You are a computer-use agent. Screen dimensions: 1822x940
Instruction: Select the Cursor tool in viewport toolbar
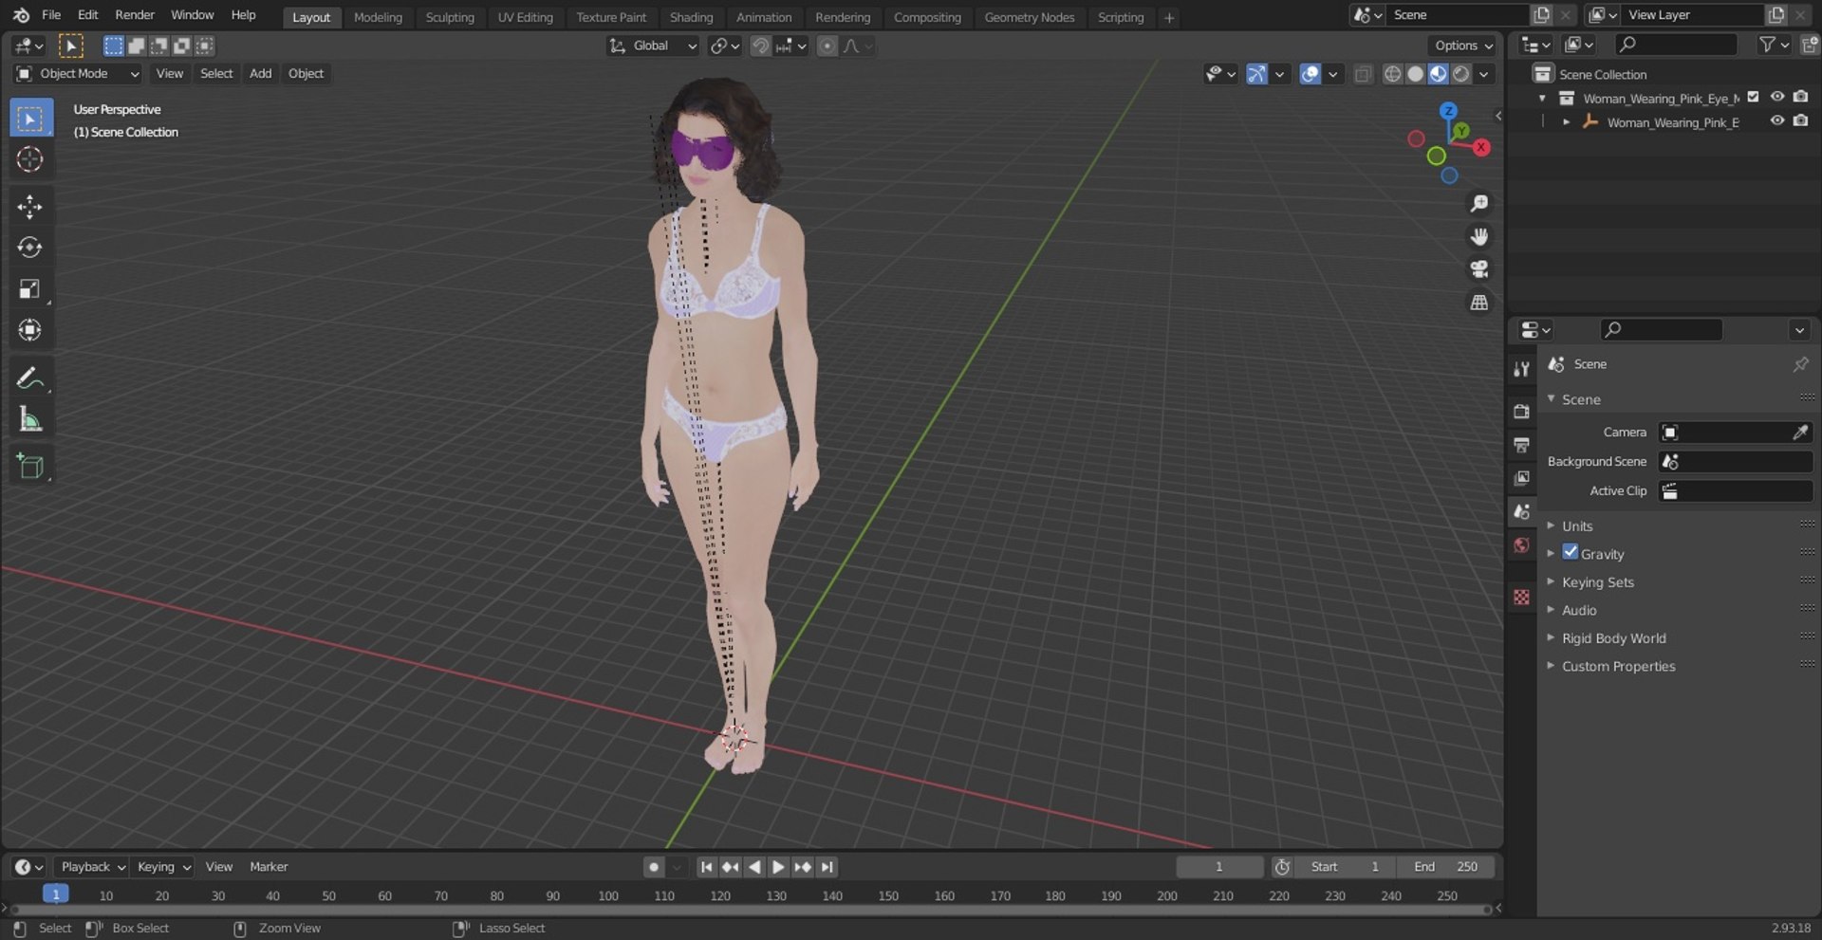click(30, 159)
